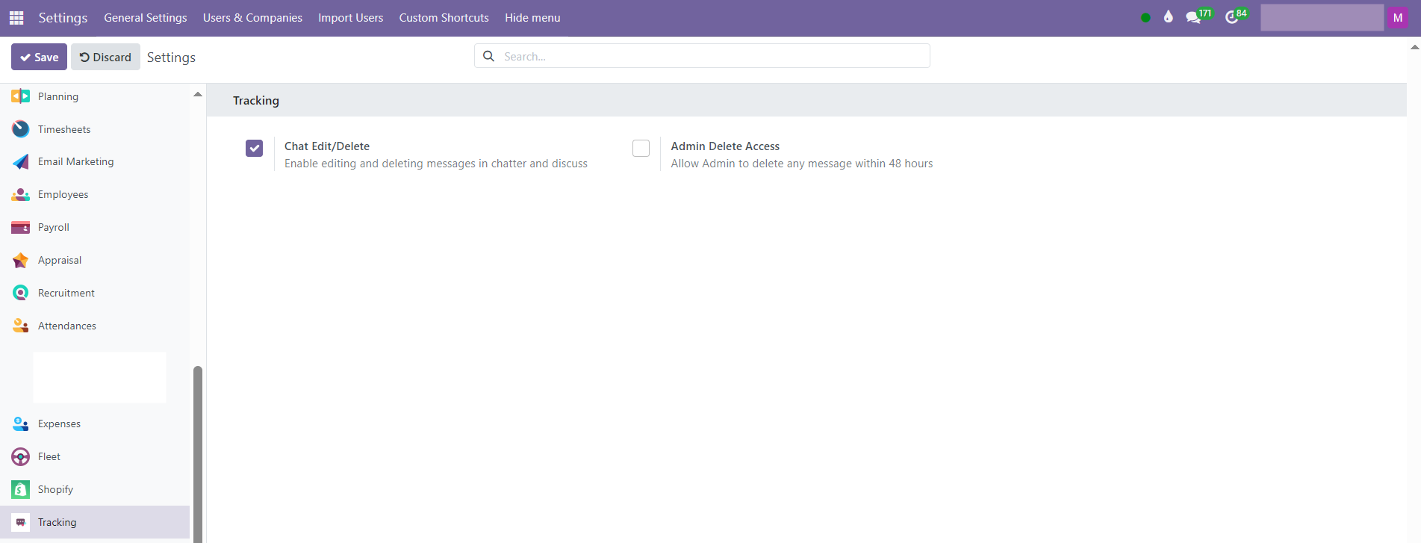Select Attendances settings section
The width and height of the screenshot is (1421, 543).
click(x=95, y=326)
